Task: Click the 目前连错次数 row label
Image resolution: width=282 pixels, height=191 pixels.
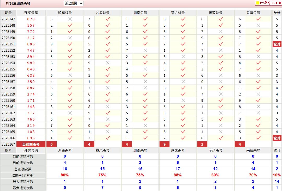Action: pyautogui.click(x=23, y=157)
